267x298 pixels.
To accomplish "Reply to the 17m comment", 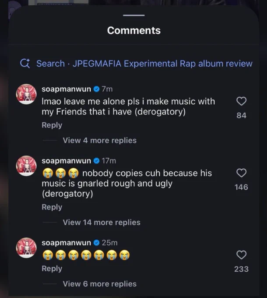I will pos(52,207).
